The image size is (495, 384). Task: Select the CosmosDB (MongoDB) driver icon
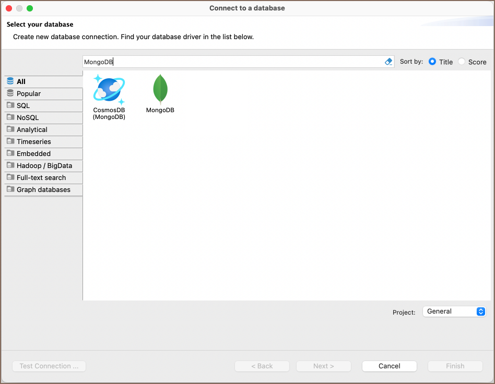click(x=109, y=89)
